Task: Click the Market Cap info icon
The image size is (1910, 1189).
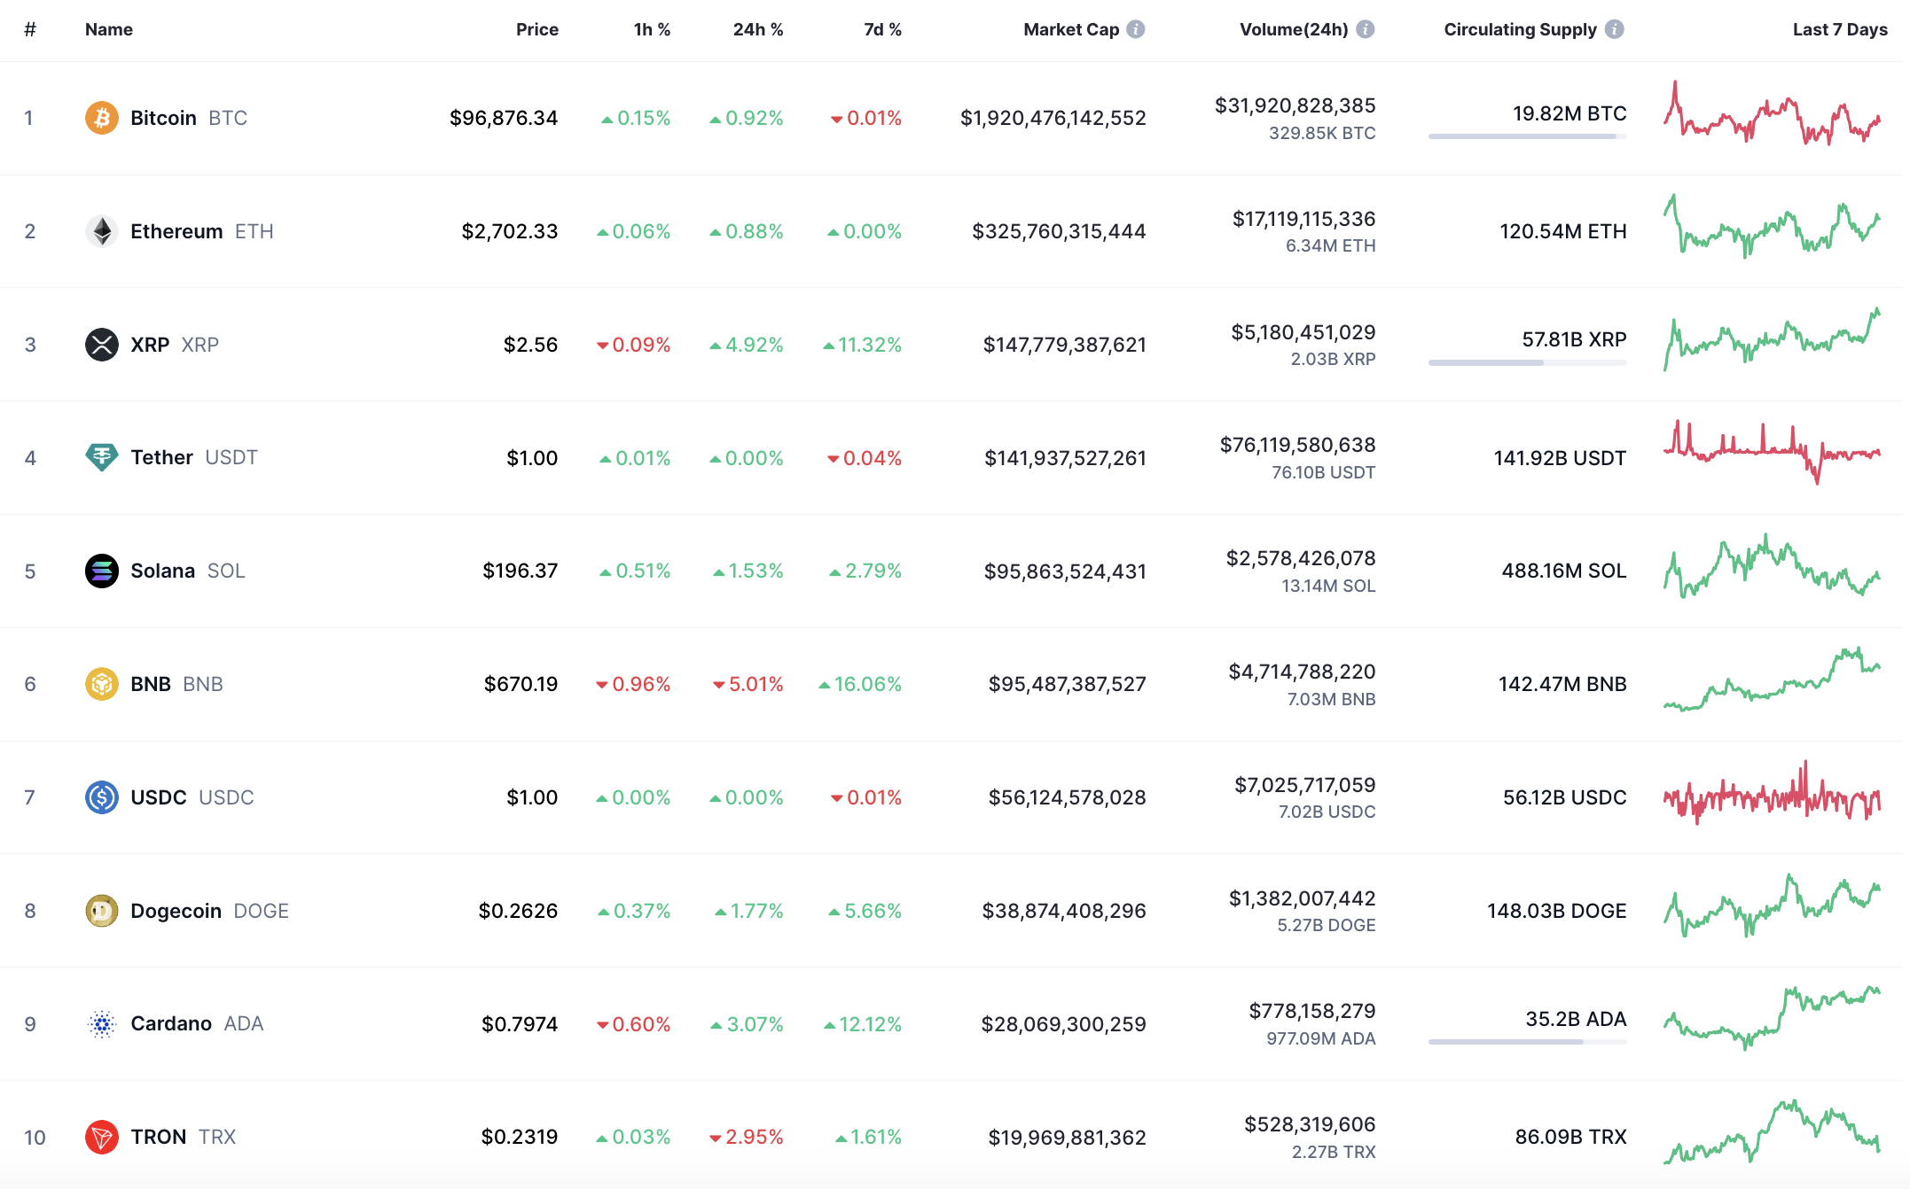Action: coord(1136,29)
